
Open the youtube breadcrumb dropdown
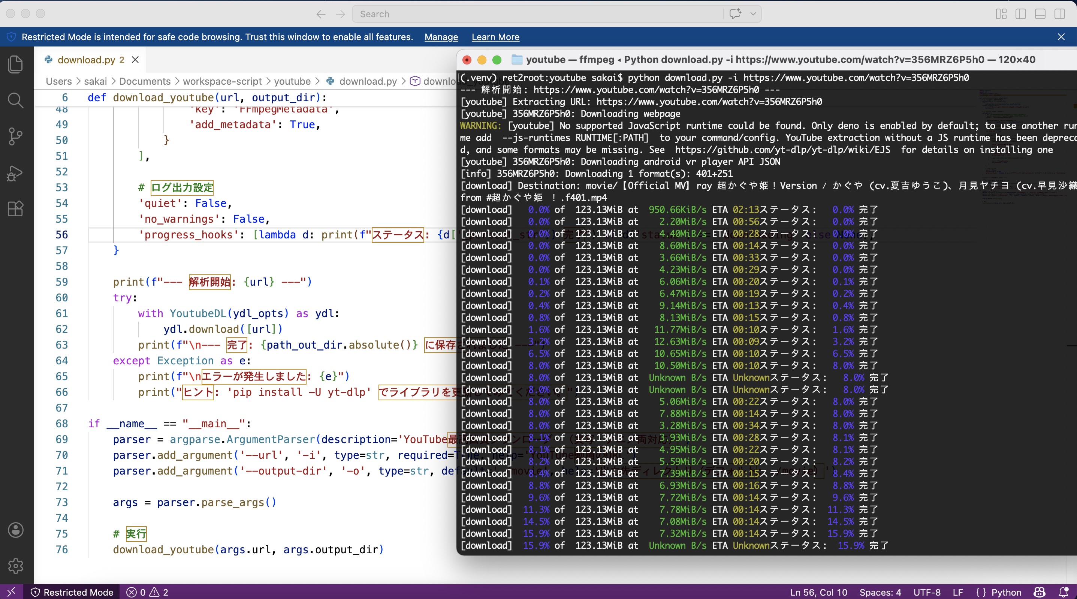293,81
